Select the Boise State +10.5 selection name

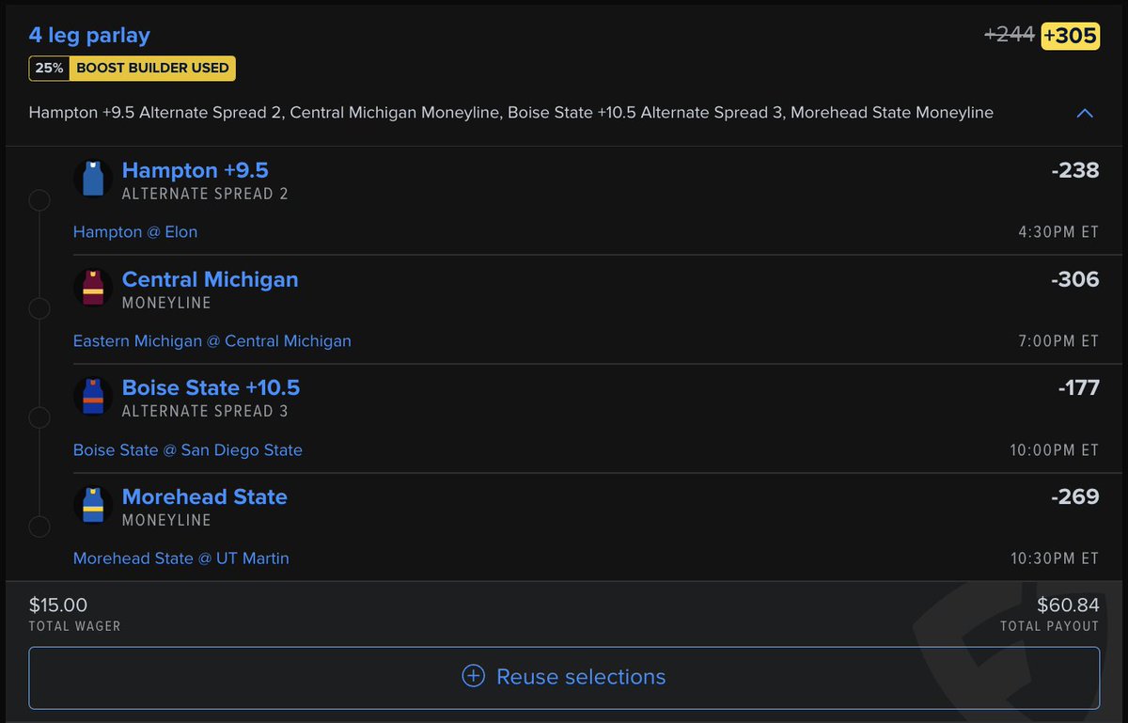[211, 387]
